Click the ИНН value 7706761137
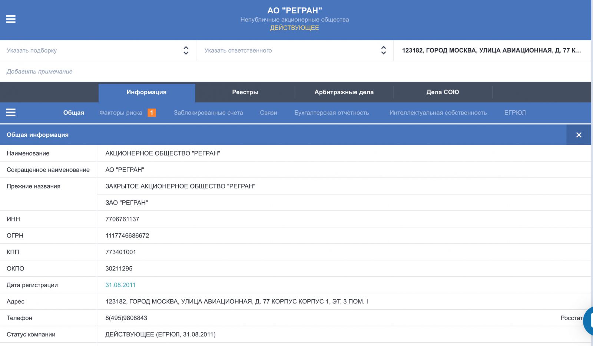Screen dimensions: 593x346 tap(122, 219)
